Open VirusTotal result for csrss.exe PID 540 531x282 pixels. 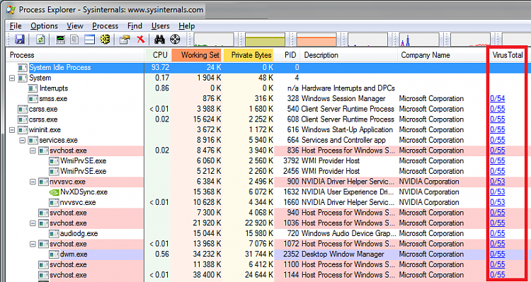point(498,110)
